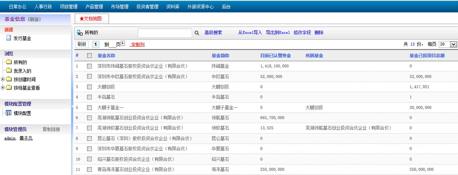The width and height of the screenshot is (458, 175).
Task: Collapse the left sidebar splitter arrow
Action: 72,107
